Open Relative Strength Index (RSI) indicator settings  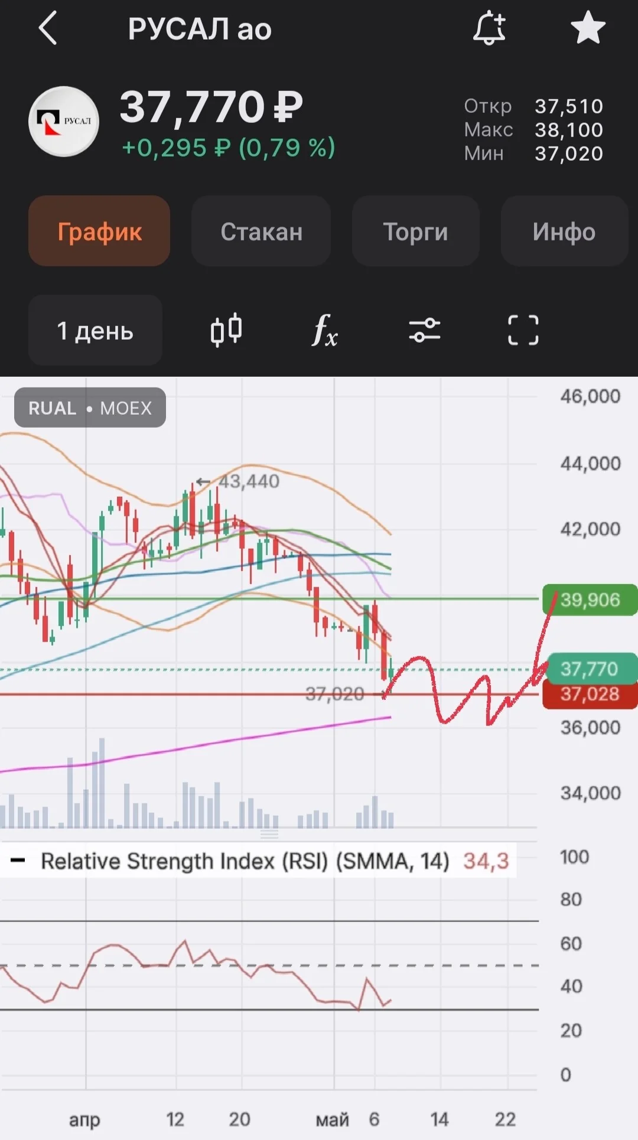coord(245,861)
